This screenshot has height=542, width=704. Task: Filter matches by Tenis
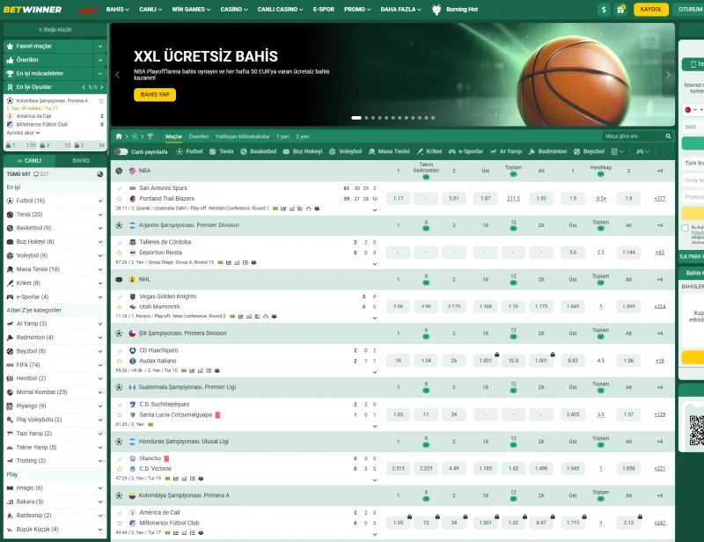click(222, 152)
